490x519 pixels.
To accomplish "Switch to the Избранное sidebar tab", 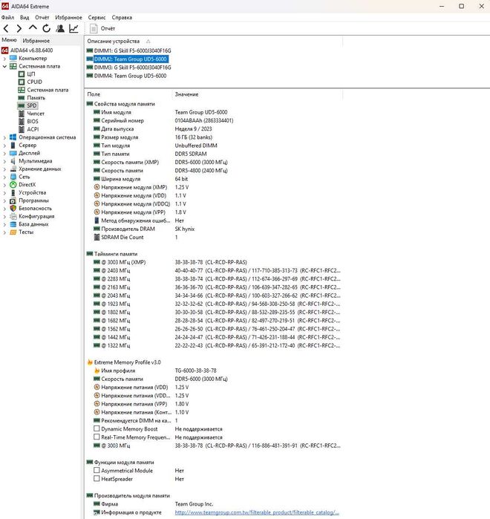I will pyautogui.click(x=36, y=41).
